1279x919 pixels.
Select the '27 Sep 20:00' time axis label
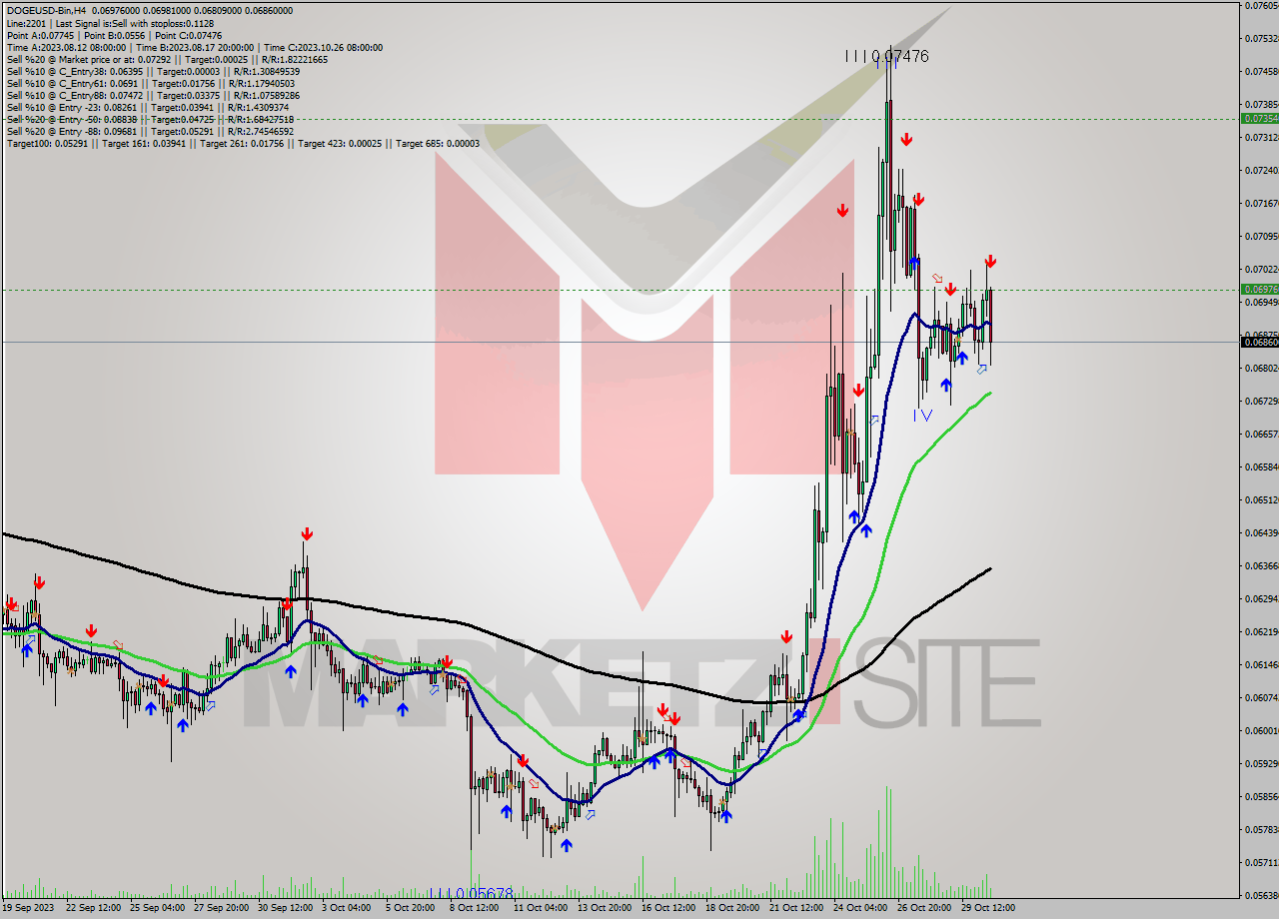[222, 908]
